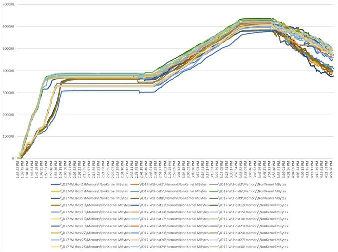The width and height of the screenshot is (338, 252).
Task: Highlight the D17-WLHost10 legend entry
Action: pos(90,205)
